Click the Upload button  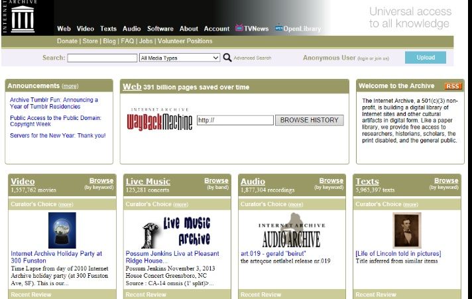click(x=426, y=58)
